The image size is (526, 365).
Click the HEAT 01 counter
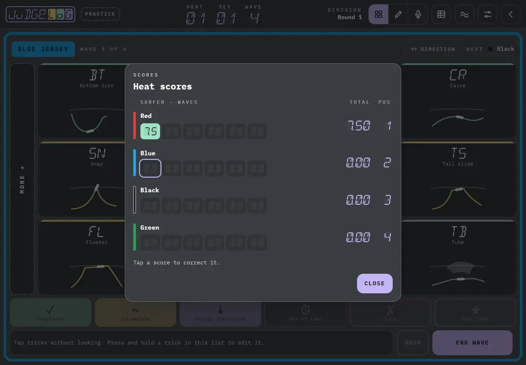point(195,14)
